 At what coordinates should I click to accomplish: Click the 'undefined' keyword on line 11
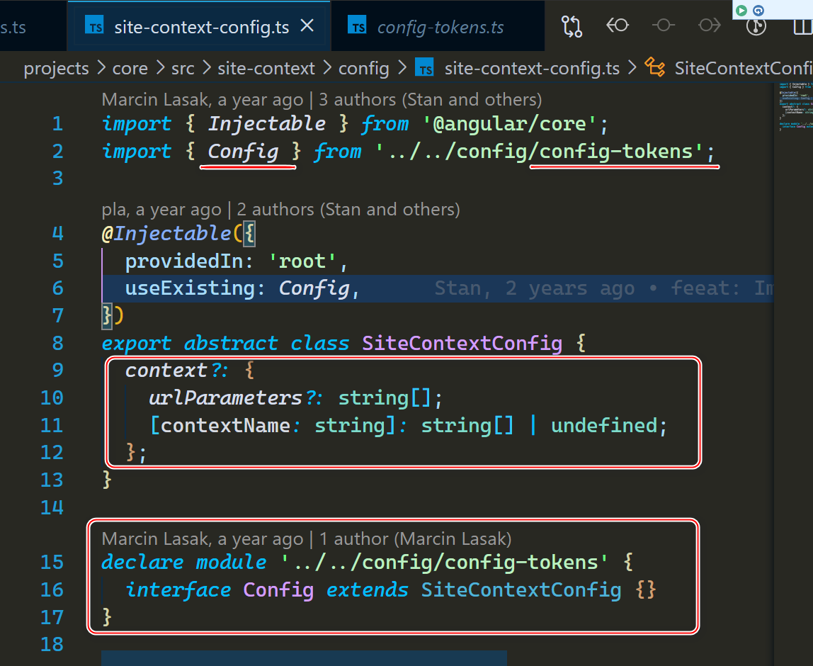coord(604,425)
